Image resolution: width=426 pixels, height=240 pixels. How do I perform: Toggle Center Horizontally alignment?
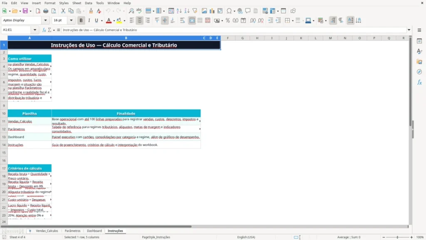139,20
